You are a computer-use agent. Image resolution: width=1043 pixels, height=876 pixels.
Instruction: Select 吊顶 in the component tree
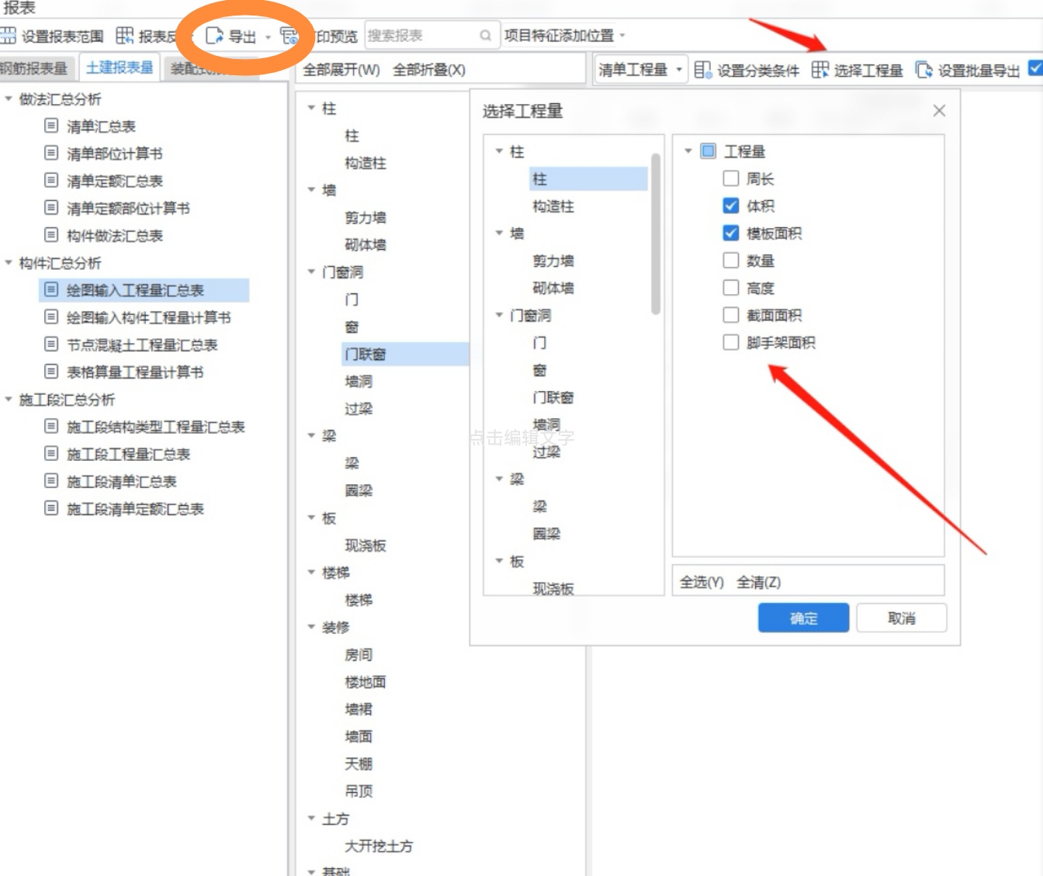tap(359, 791)
